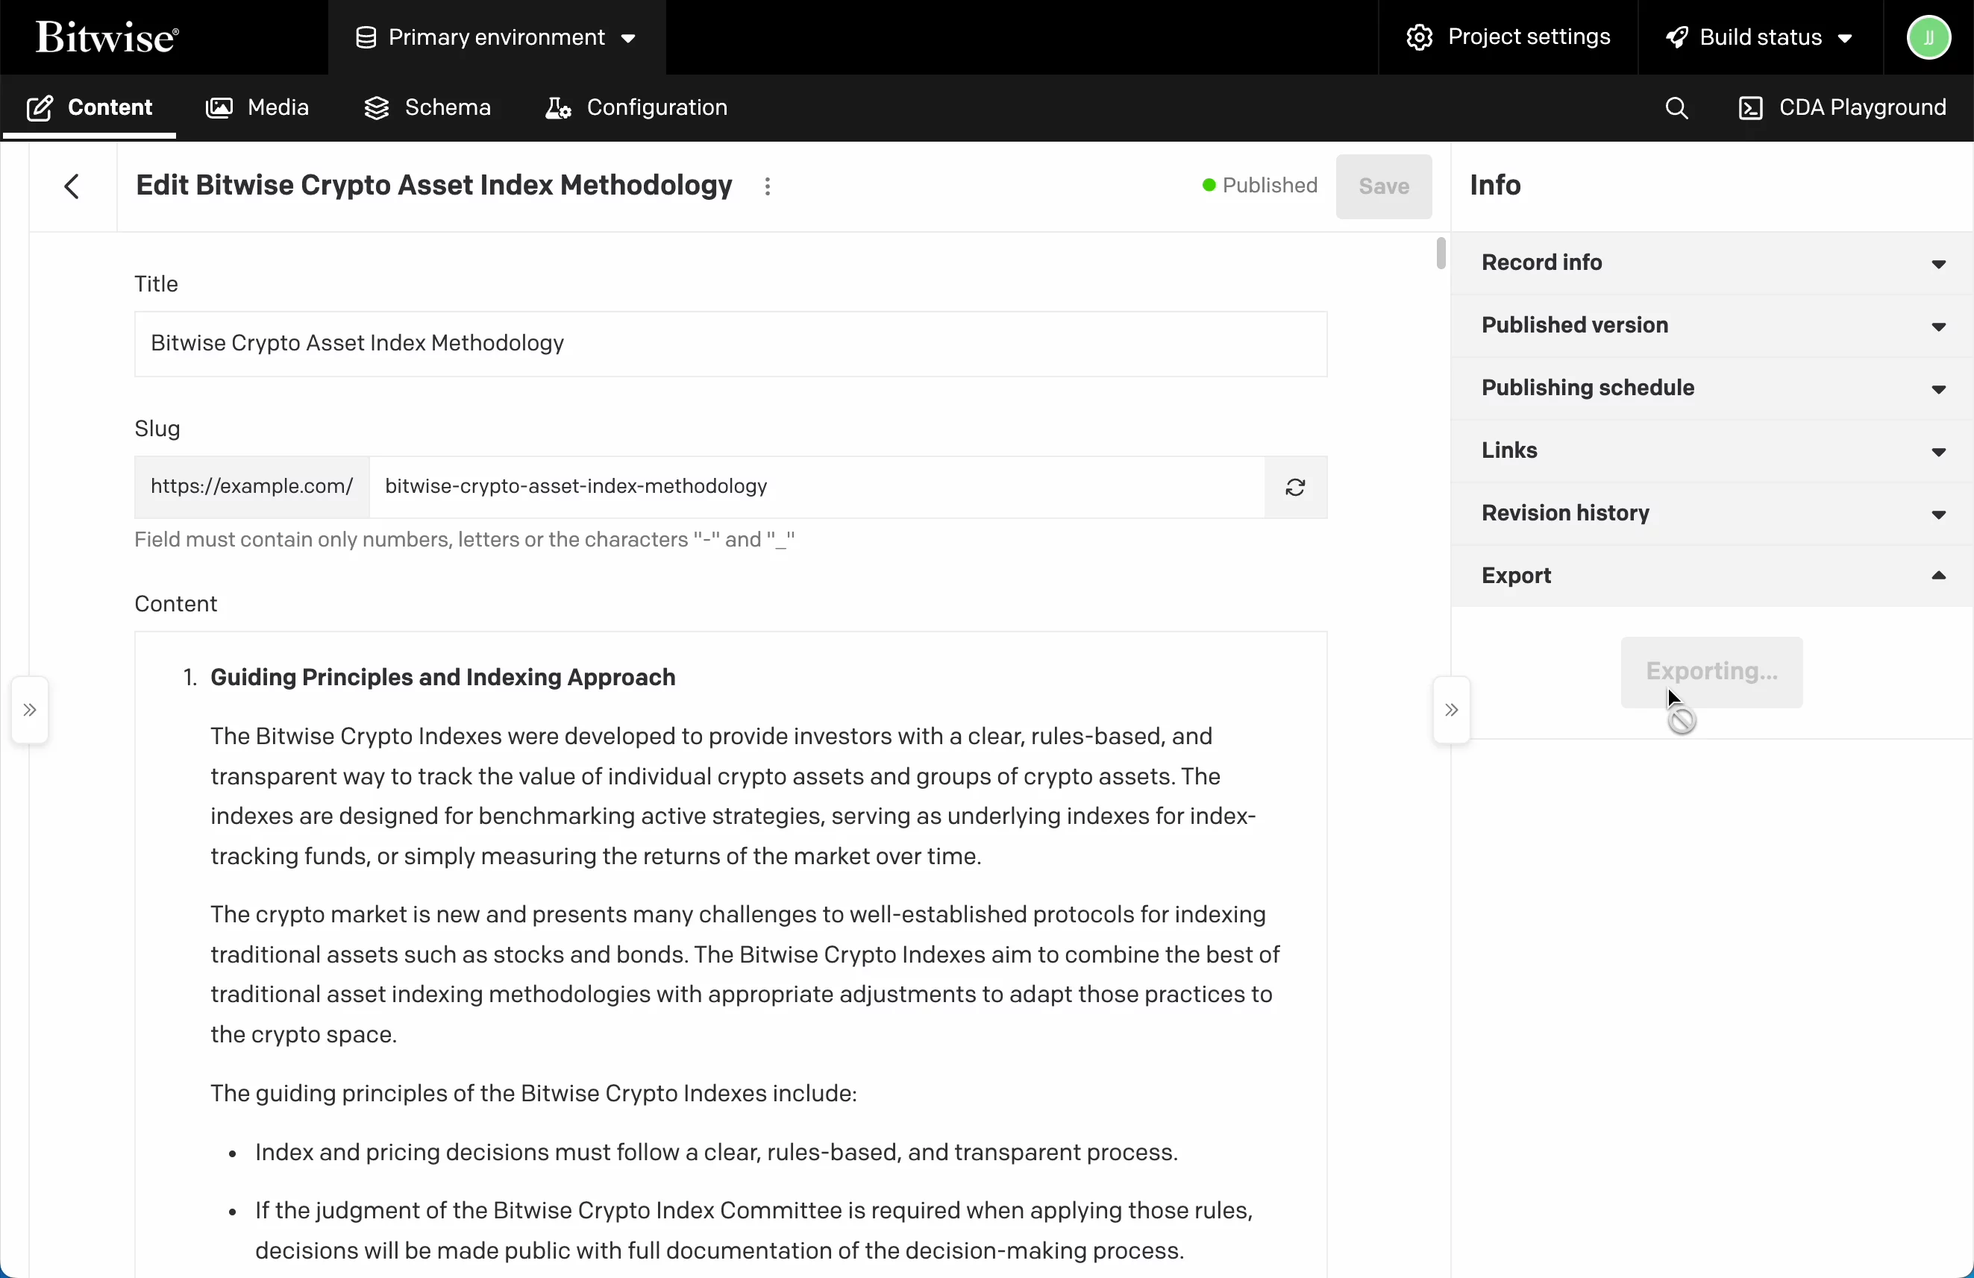Click the Save button
The image size is (1974, 1278).
pos(1383,186)
